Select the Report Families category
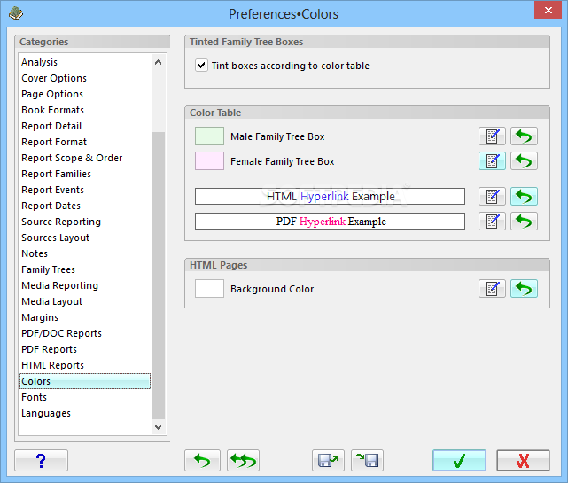Screen dimensions: 568x483 point(85,174)
